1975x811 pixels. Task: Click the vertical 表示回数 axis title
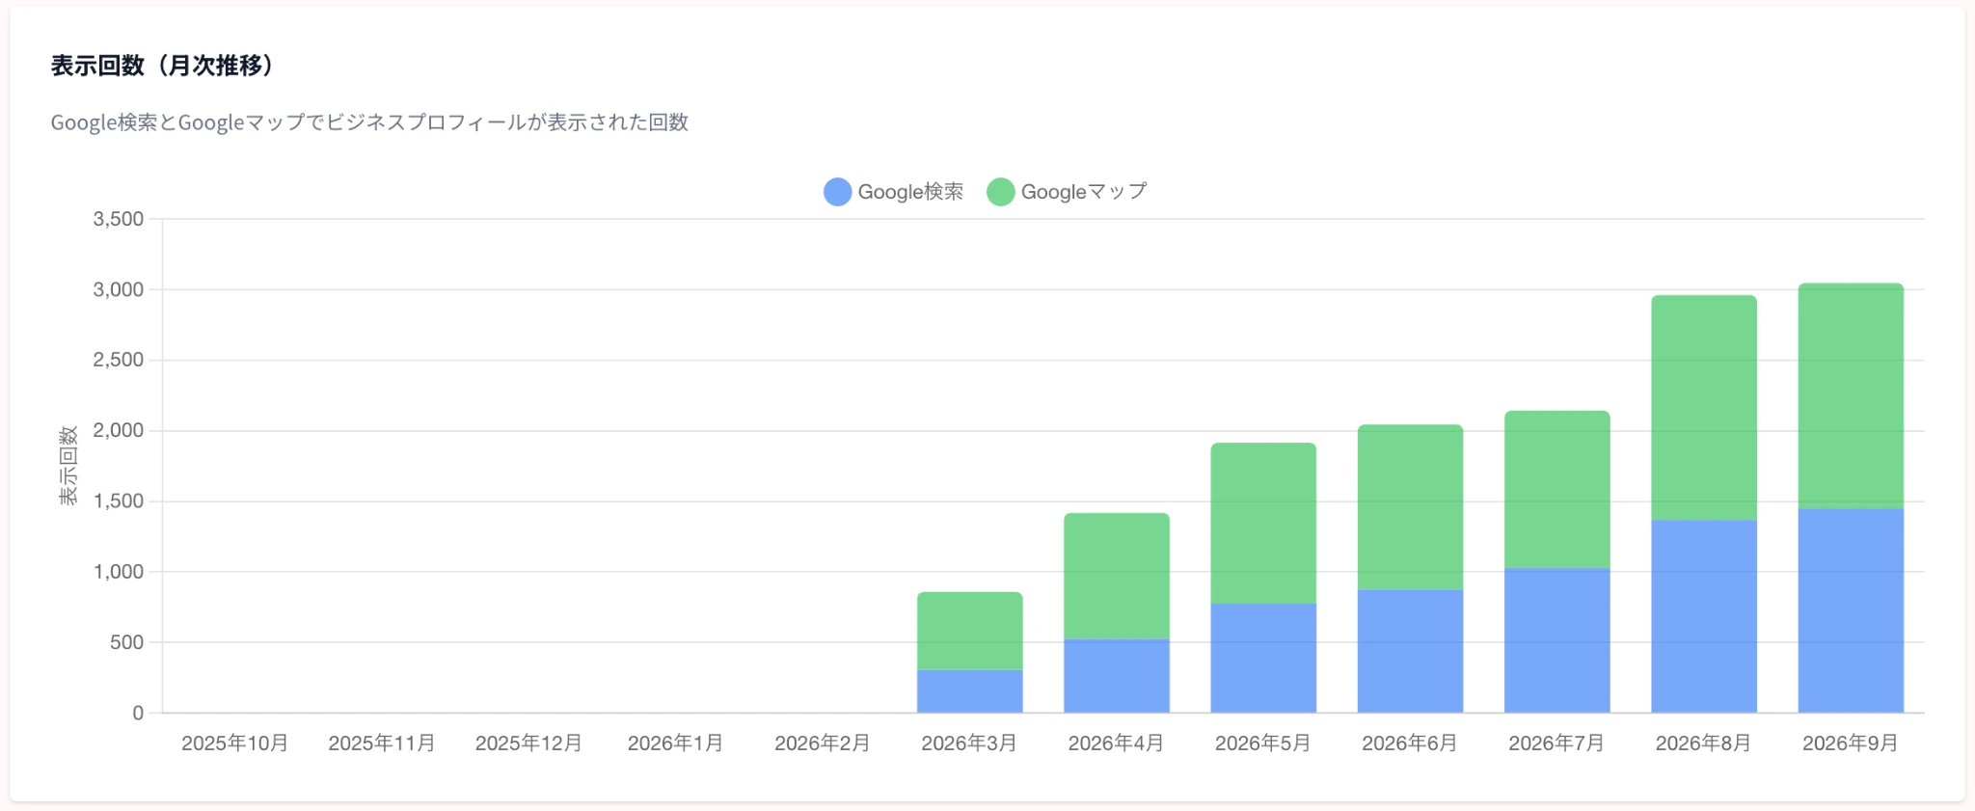[x=68, y=465]
